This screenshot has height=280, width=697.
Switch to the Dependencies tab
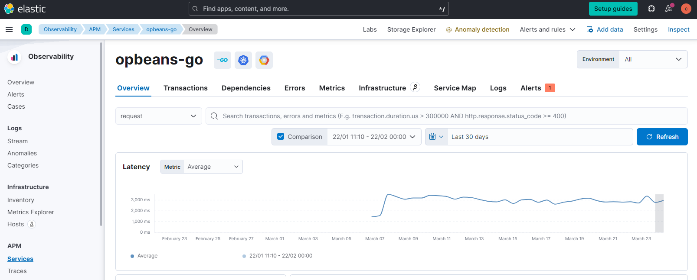coord(246,88)
